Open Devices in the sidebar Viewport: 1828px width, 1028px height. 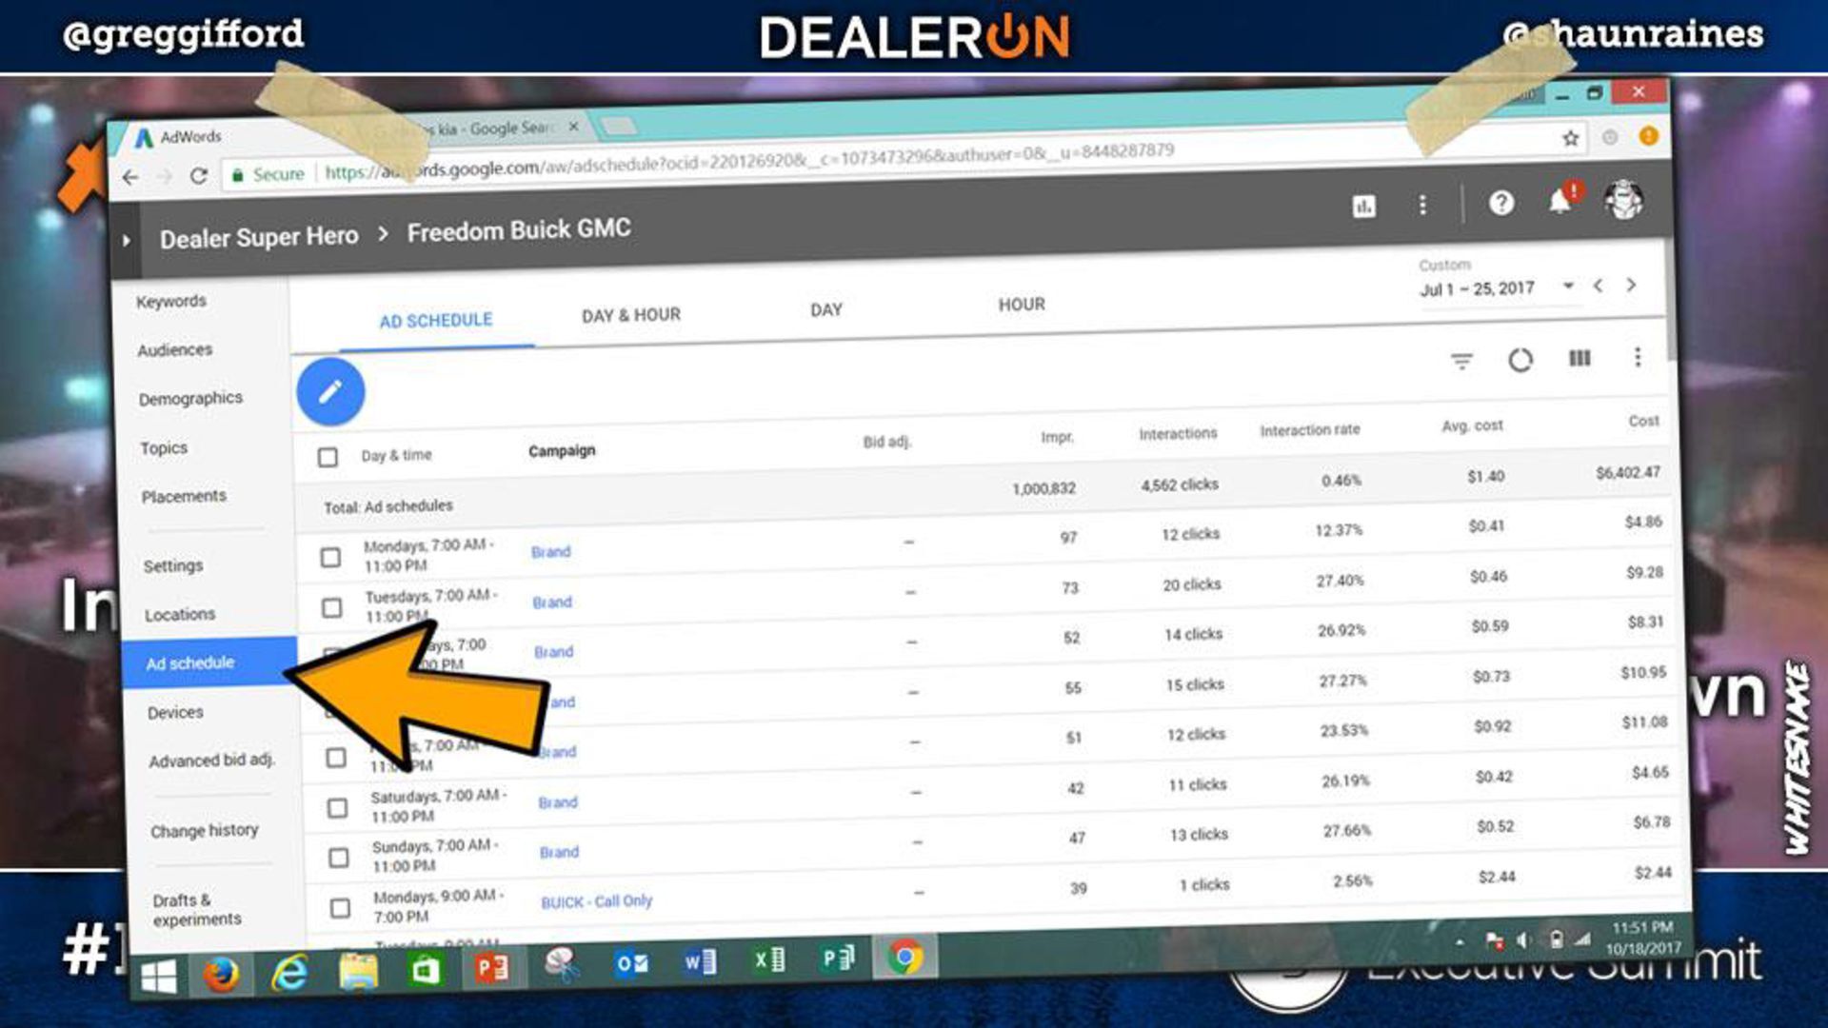pos(175,713)
